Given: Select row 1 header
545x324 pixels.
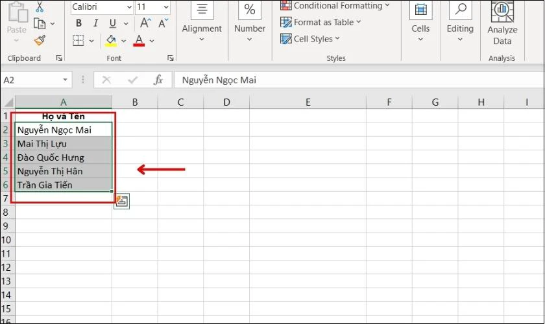Looking at the screenshot, I should 7,115.
